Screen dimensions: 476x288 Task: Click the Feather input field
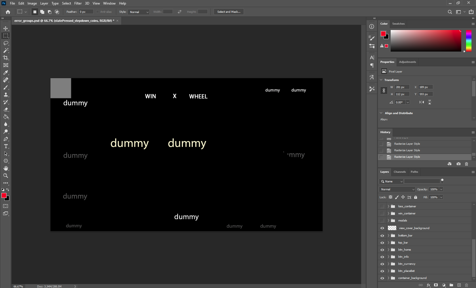[86, 12]
